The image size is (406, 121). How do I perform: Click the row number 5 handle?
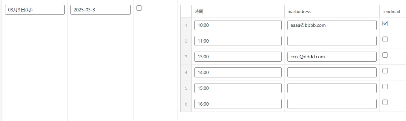pyautogui.click(x=186, y=88)
